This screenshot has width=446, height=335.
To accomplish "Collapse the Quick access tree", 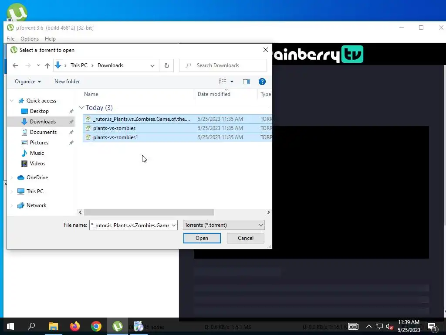I will pos(12,101).
